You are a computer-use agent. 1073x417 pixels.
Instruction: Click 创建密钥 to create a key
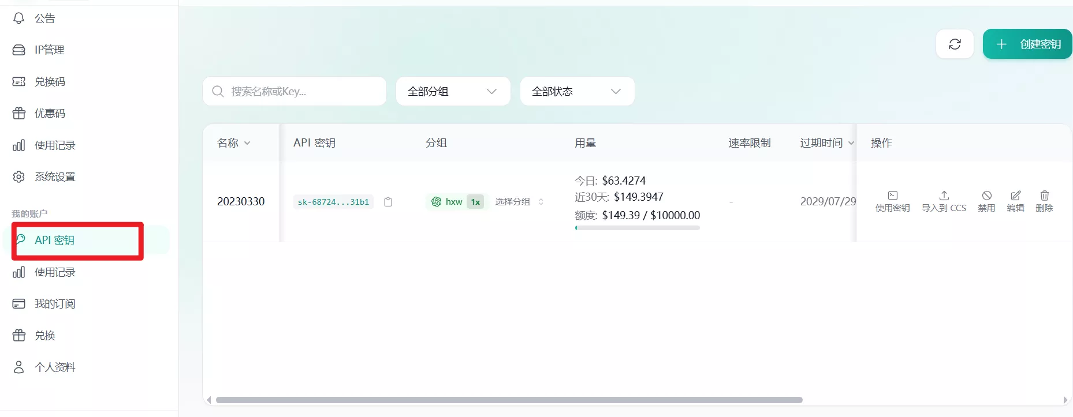point(1027,44)
